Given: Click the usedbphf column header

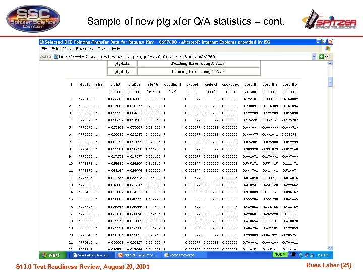Looking at the screenshot, I should pos(173,85).
